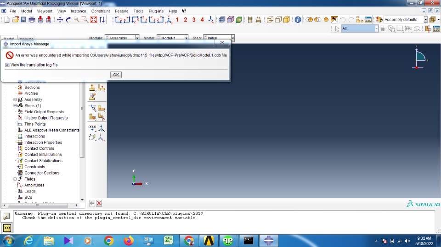Open the command line interface icon
Viewport: 441px width, 247px height.
coord(7,228)
